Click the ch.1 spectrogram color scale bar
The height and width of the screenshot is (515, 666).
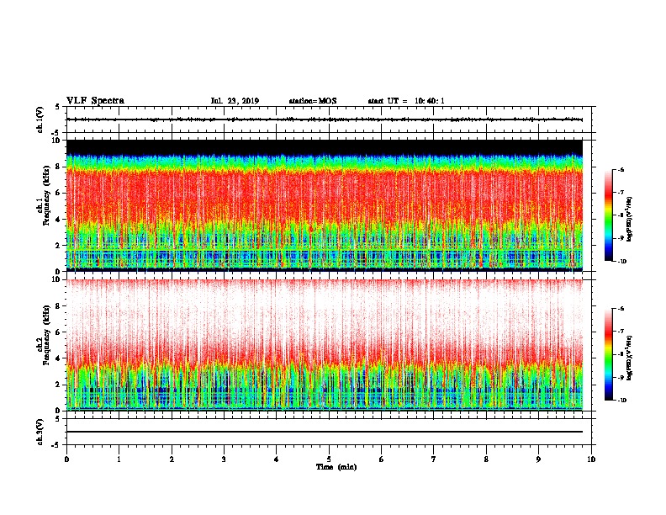(x=608, y=215)
